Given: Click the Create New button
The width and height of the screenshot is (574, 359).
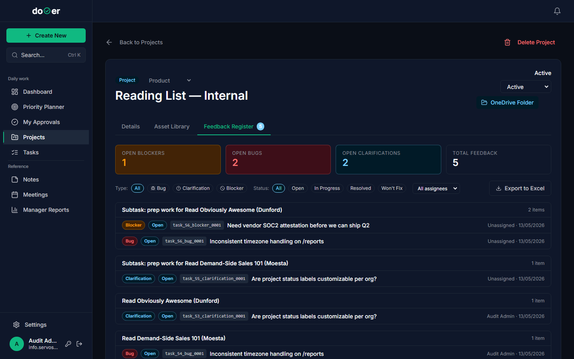Looking at the screenshot, I should (46, 36).
